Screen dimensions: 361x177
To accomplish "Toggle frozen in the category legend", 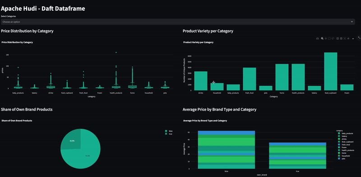I will [x=342, y=147].
